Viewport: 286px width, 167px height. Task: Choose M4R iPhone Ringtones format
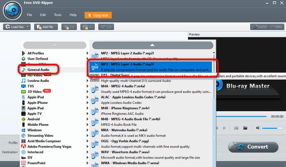152,111
